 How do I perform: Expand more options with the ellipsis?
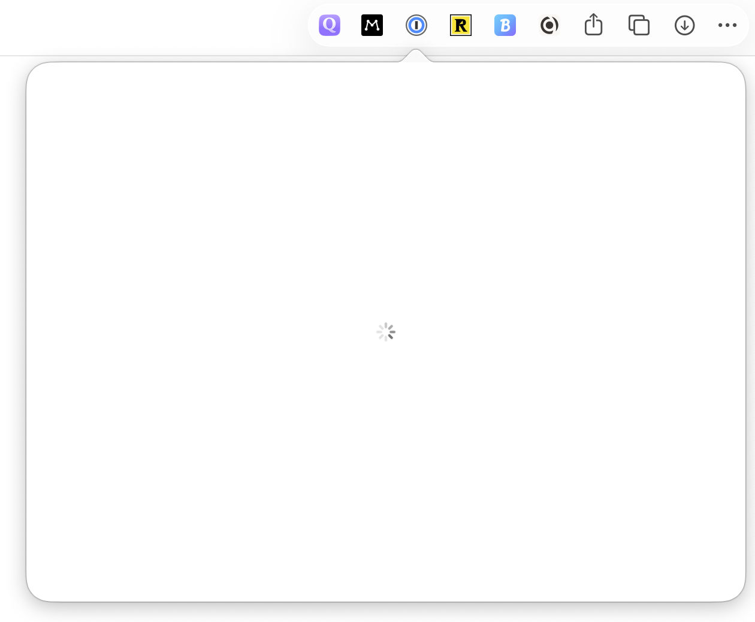(x=727, y=25)
